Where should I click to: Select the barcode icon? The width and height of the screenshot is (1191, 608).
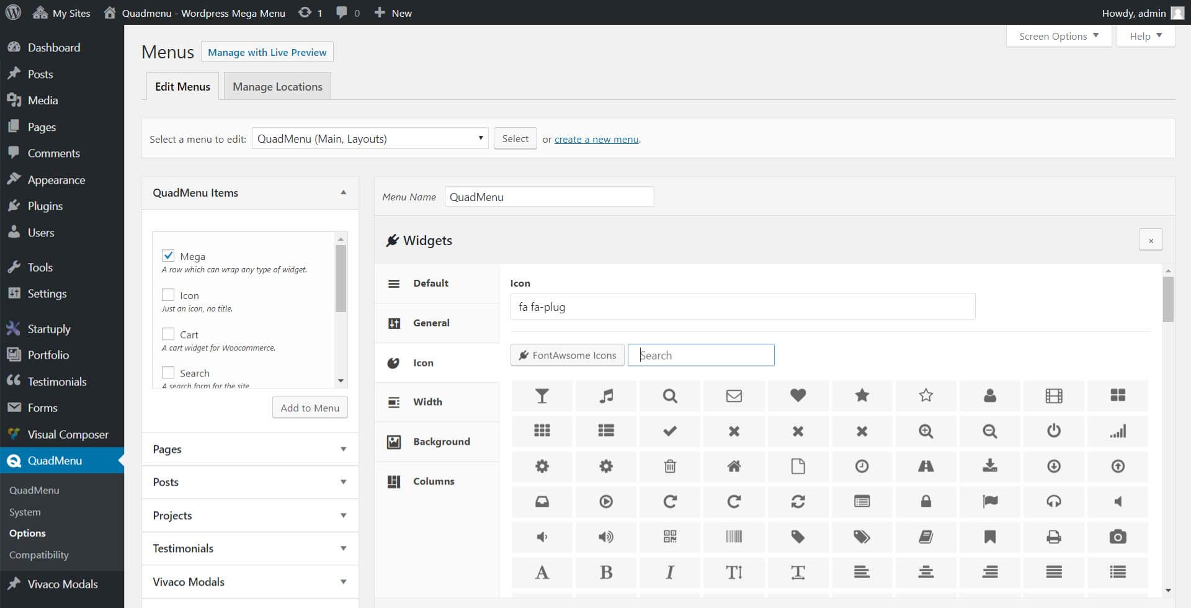pyautogui.click(x=734, y=537)
